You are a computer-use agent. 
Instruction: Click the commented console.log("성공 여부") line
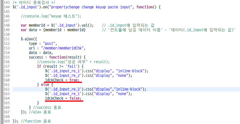tap(73, 62)
